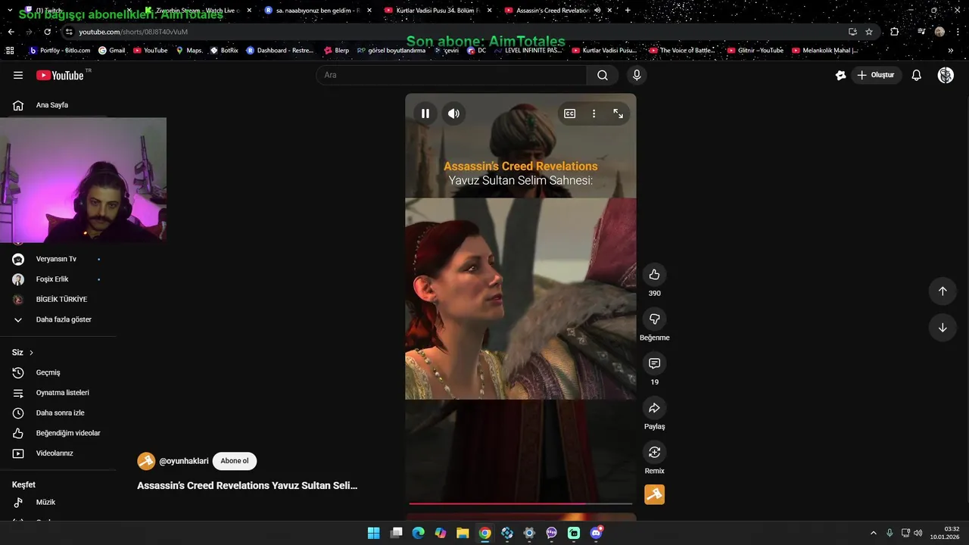The height and width of the screenshot is (545, 969).
Task: Show more bookmarks with the chevron
Action: [950, 51]
